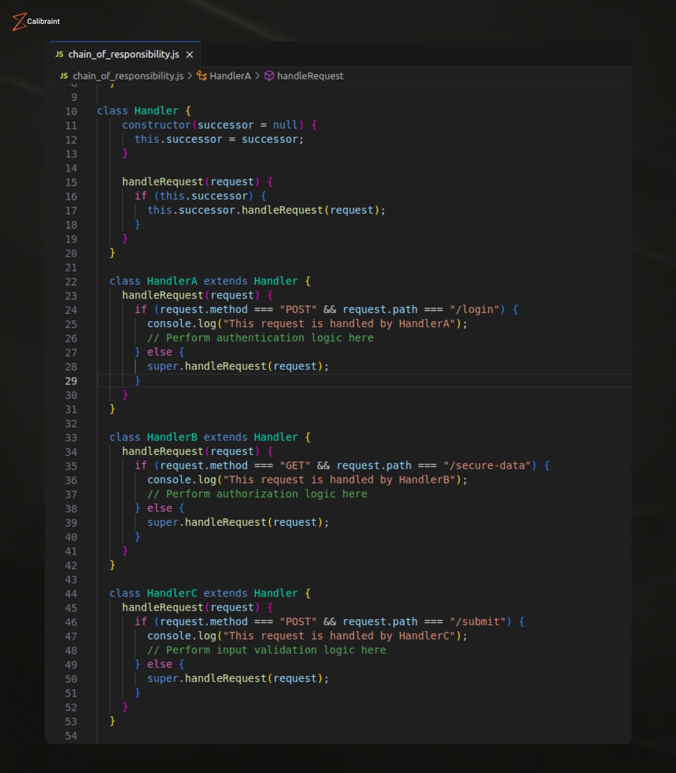676x773 pixels.
Task: Click the breadcrumb file name chain_of_responsibility.js
Action: [128, 76]
